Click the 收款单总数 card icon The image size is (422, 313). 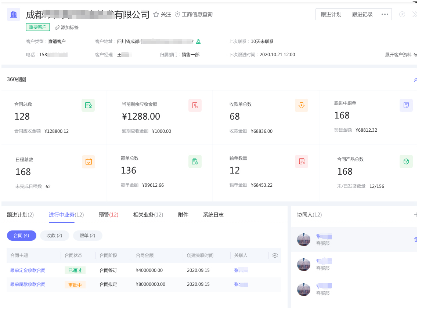[302, 105]
